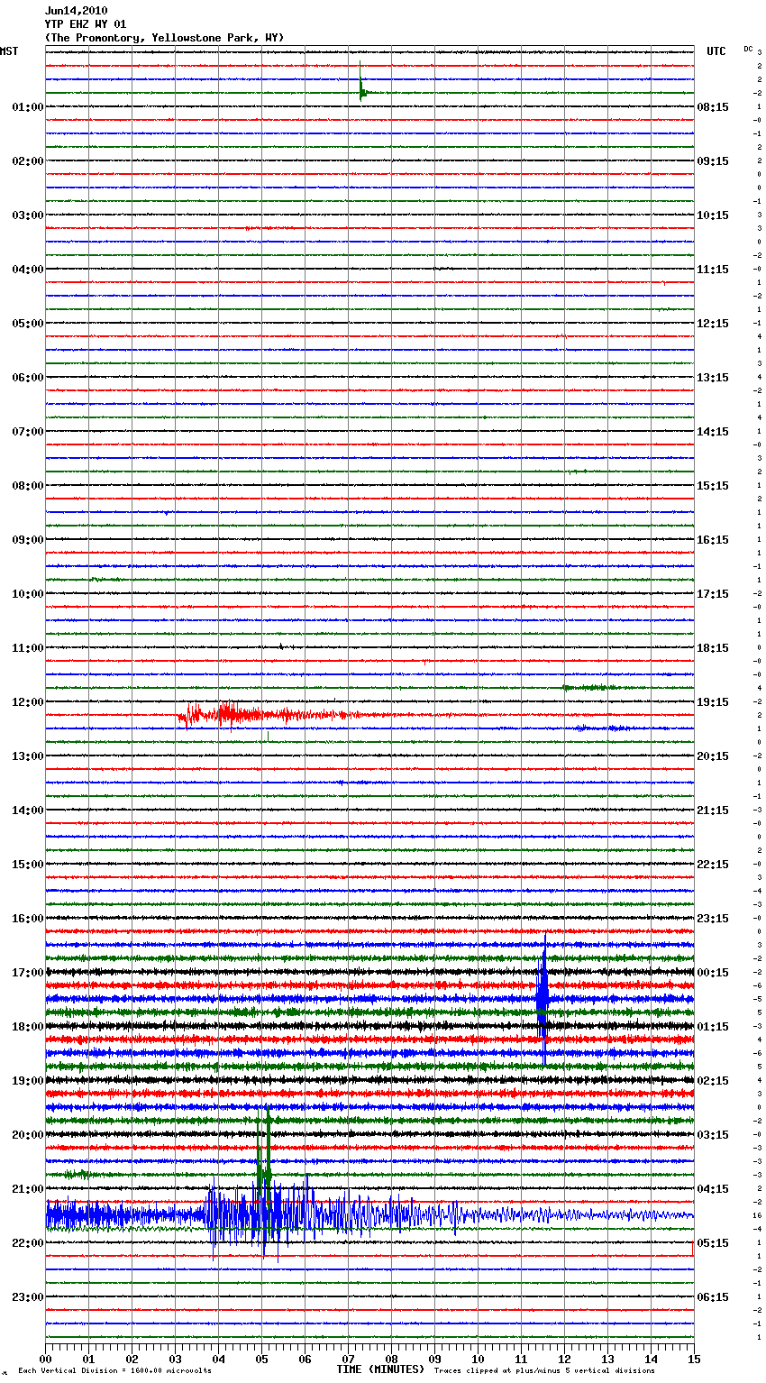Click the 18:15 UTC time label
This screenshot has width=766, height=1383.
pyautogui.click(x=713, y=648)
